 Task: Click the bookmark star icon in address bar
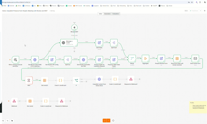pos(192,2)
